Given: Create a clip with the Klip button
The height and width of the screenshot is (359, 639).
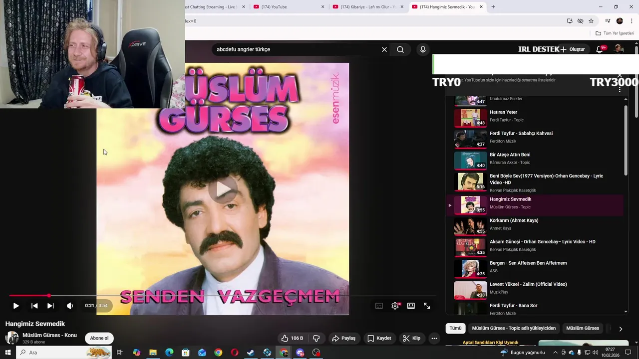Looking at the screenshot, I should click(x=411, y=338).
